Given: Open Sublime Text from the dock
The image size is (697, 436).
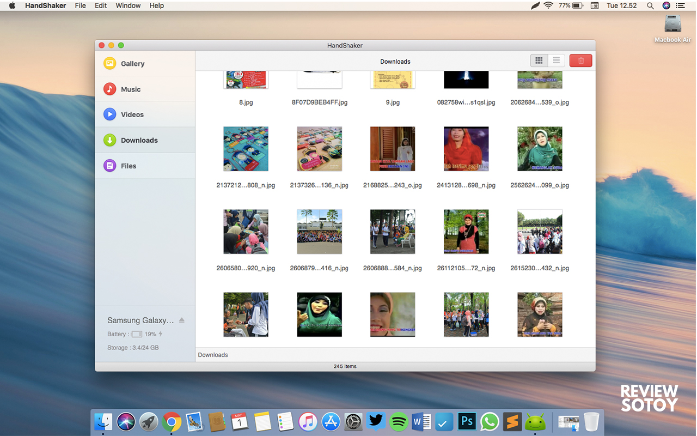Looking at the screenshot, I should point(512,422).
